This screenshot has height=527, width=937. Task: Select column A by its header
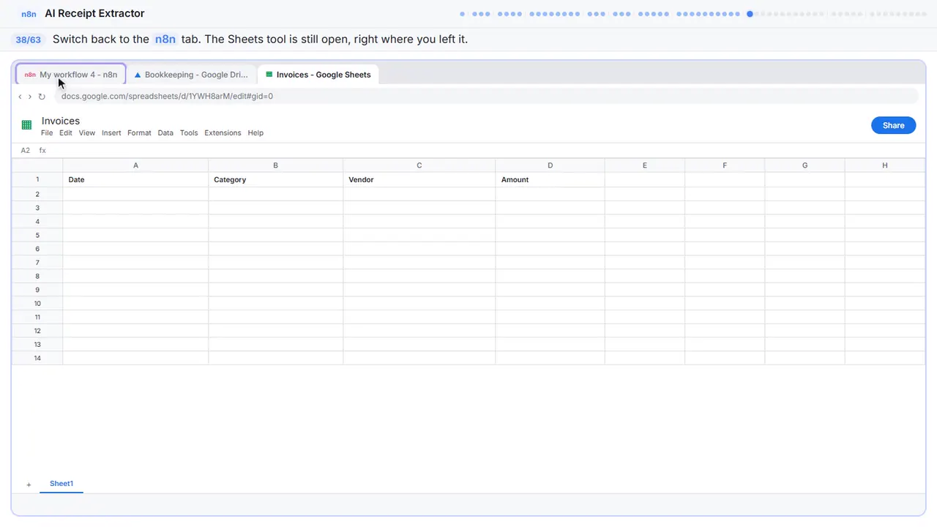coord(135,165)
